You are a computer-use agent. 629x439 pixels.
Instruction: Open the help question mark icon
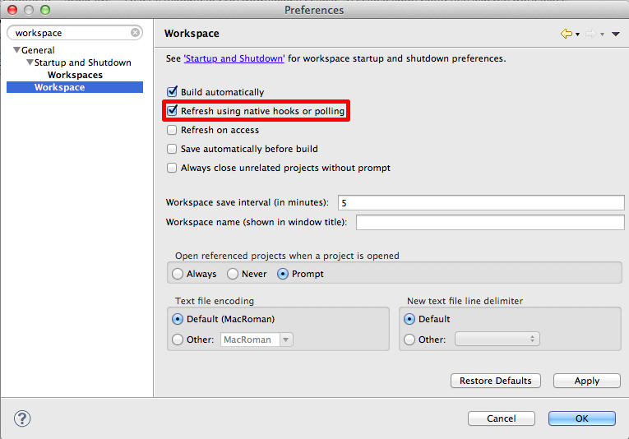tap(22, 418)
